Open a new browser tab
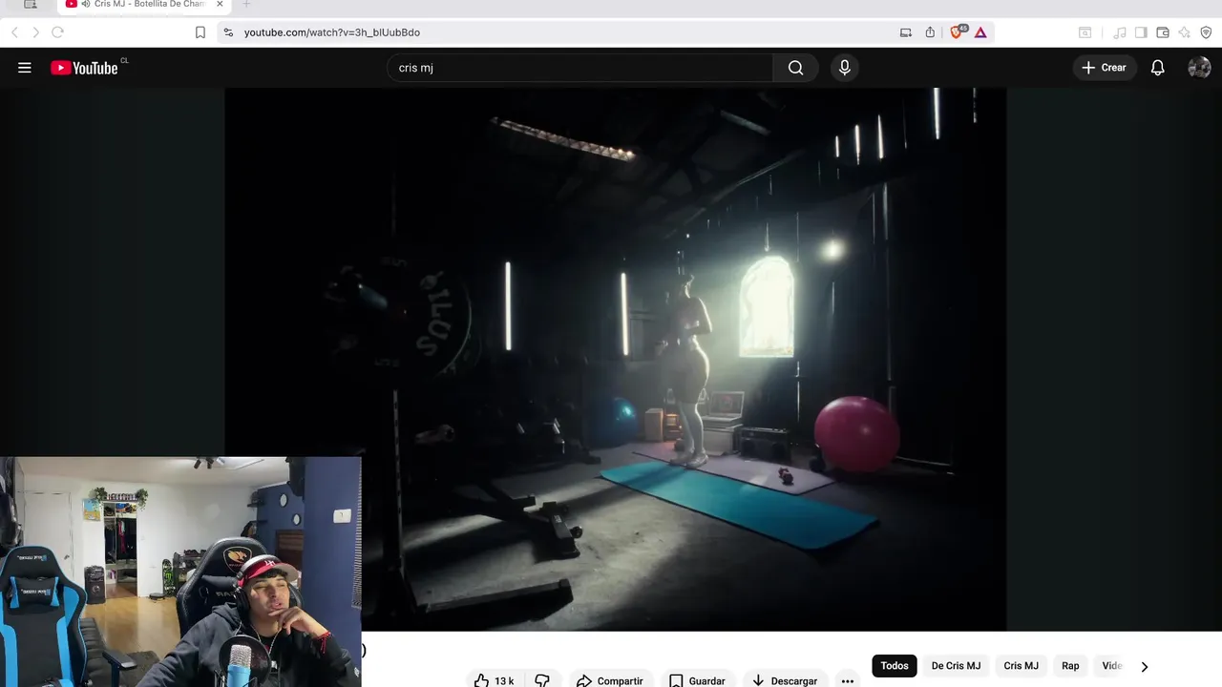 pyautogui.click(x=246, y=5)
